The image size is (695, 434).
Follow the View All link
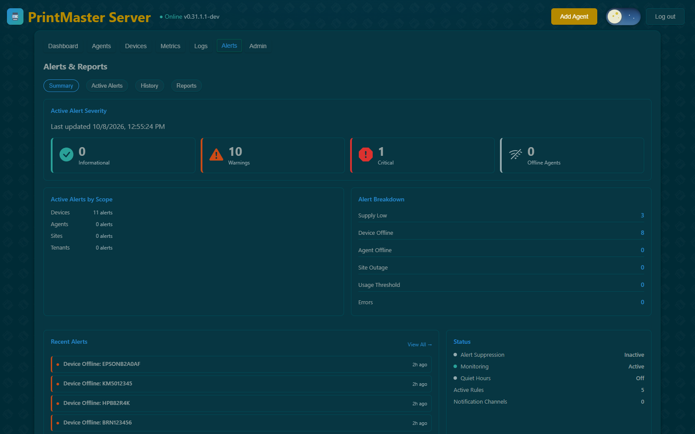point(420,345)
